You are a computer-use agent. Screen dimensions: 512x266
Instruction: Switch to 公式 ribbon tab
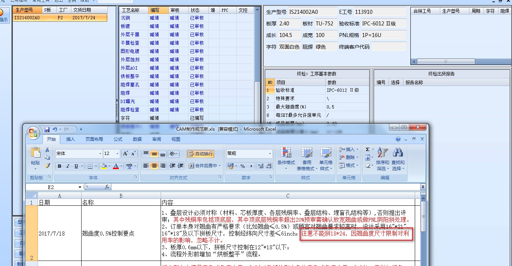point(118,139)
